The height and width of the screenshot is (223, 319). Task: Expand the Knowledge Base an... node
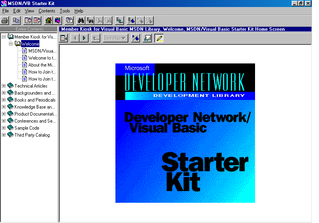point(4,107)
